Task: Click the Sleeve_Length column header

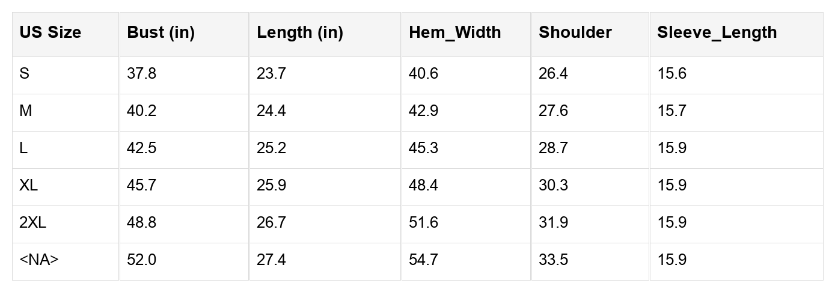Action: pos(717,32)
